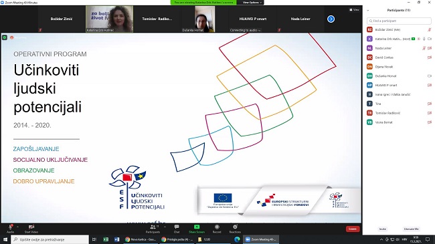Click the Unmute Me button

(x=411, y=229)
